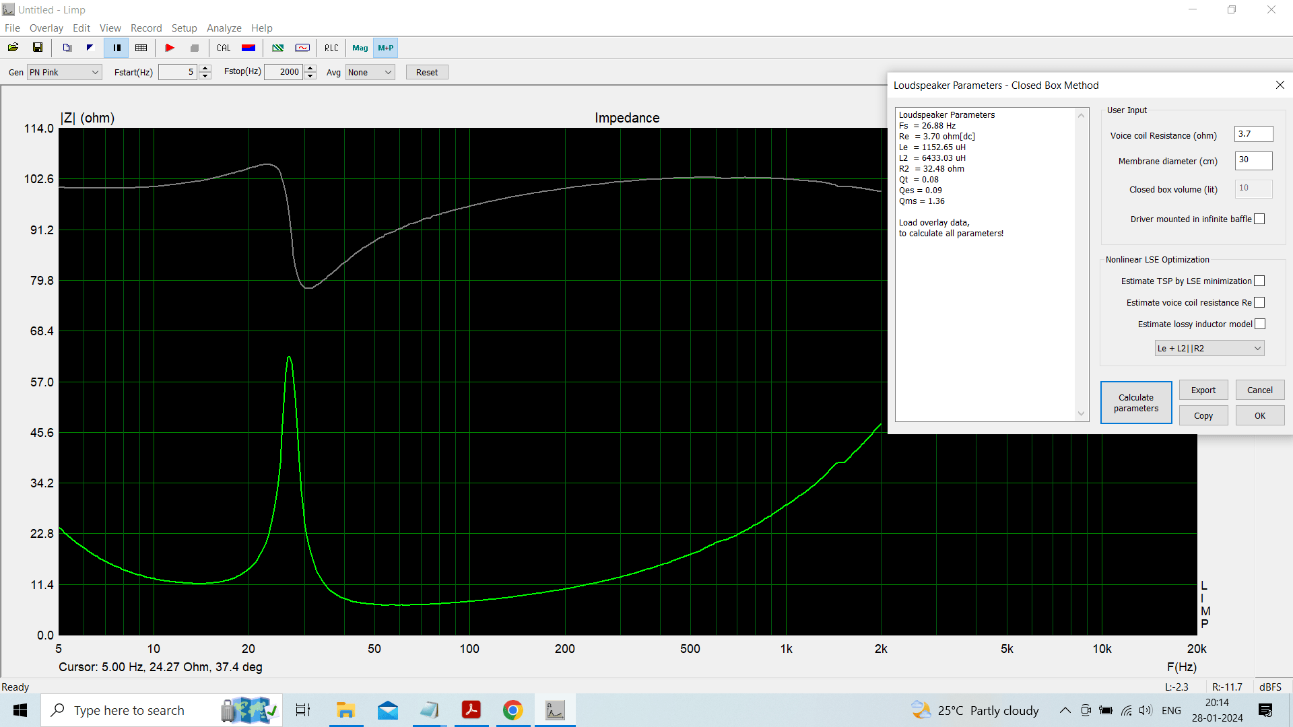This screenshot has width=1293, height=727.
Task: Click the Calculate parameters button
Action: coord(1136,403)
